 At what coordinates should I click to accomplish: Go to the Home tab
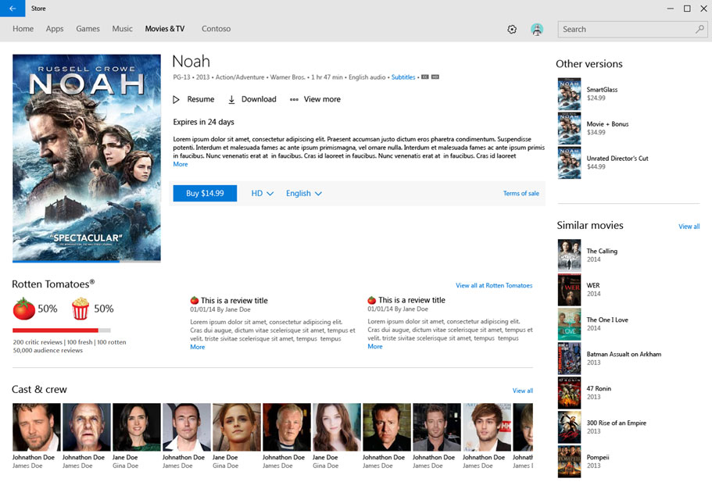pyautogui.click(x=23, y=29)
